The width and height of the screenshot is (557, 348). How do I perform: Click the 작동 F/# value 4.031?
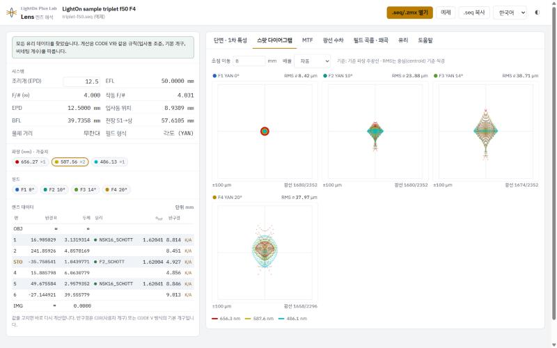(185, 95)
